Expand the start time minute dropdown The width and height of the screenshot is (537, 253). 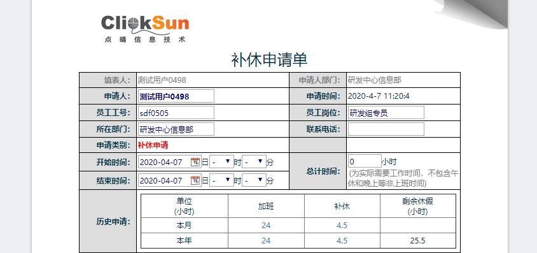click(x=254, y=161)
